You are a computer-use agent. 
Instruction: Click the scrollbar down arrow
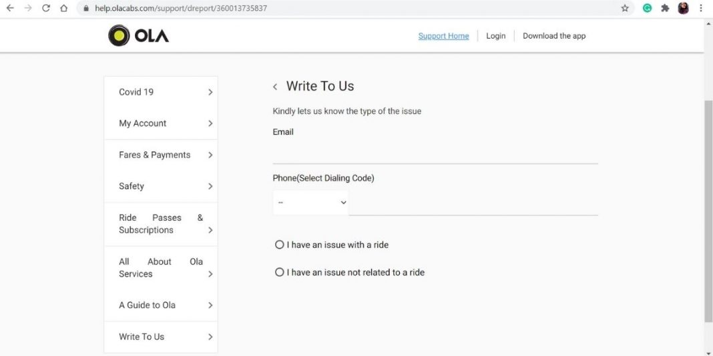click(708, 353)
